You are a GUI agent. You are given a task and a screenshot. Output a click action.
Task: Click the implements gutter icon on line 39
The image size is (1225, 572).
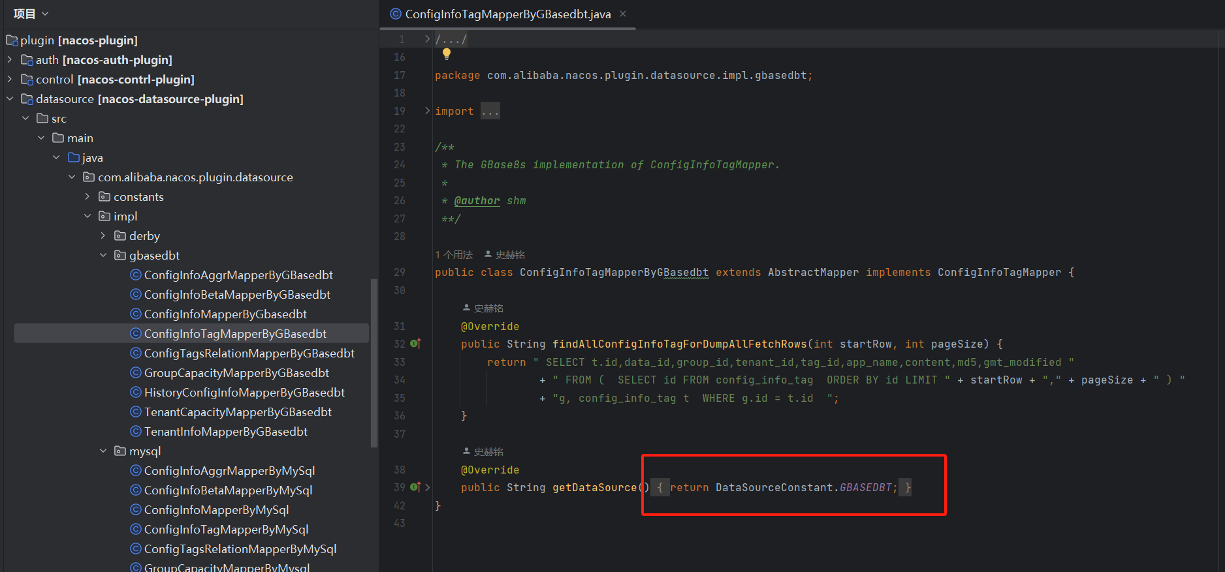pos(415,487)
